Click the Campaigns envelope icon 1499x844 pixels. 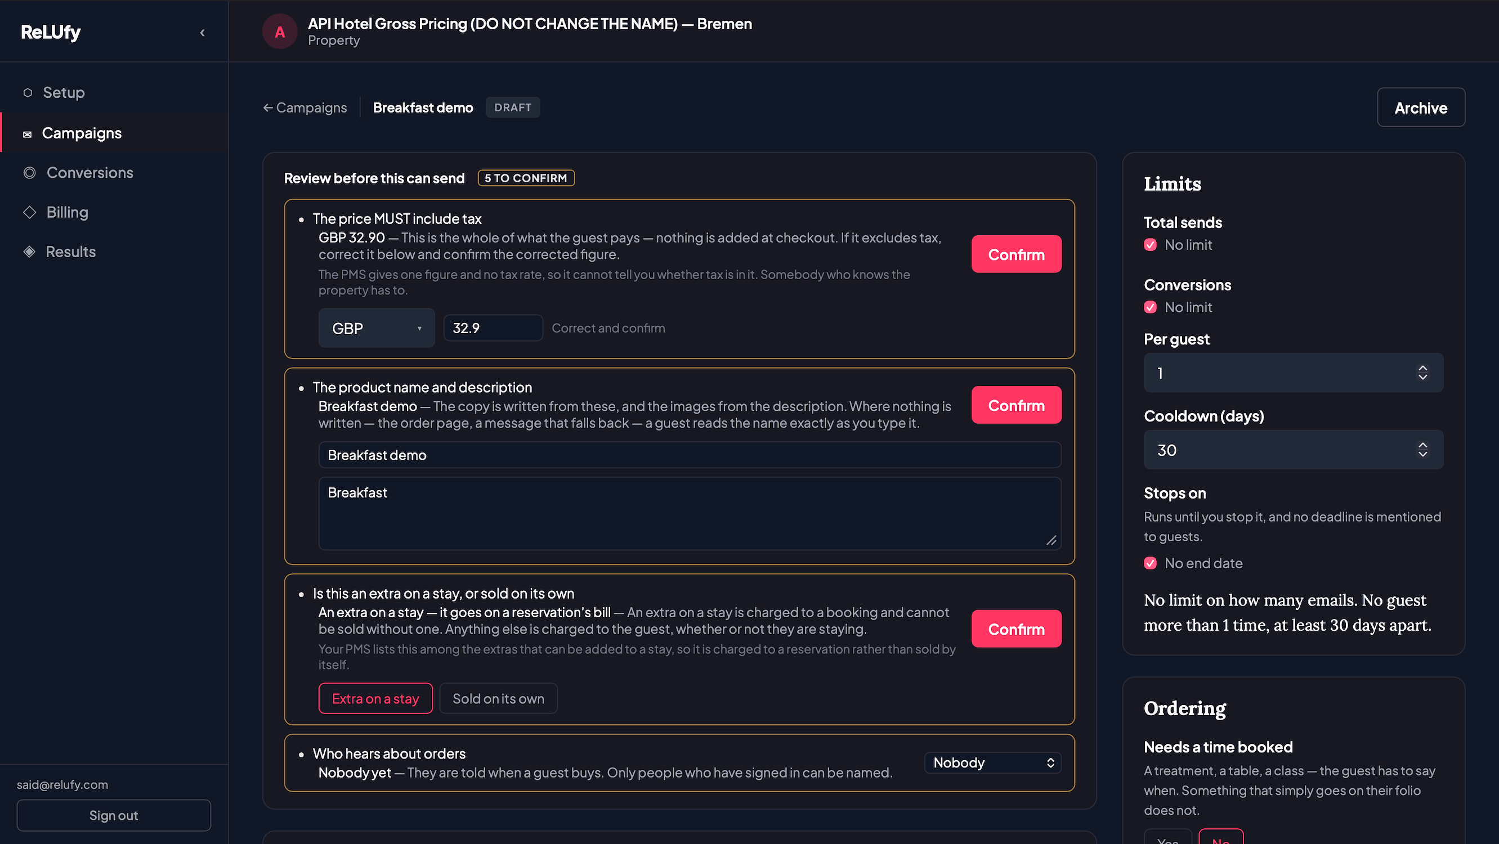[27, 134]
